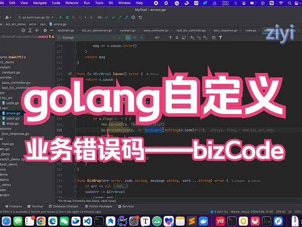The image size is (302, 227).
Task: Select opened file target icon in Project panel
Action: pos(24,30)
